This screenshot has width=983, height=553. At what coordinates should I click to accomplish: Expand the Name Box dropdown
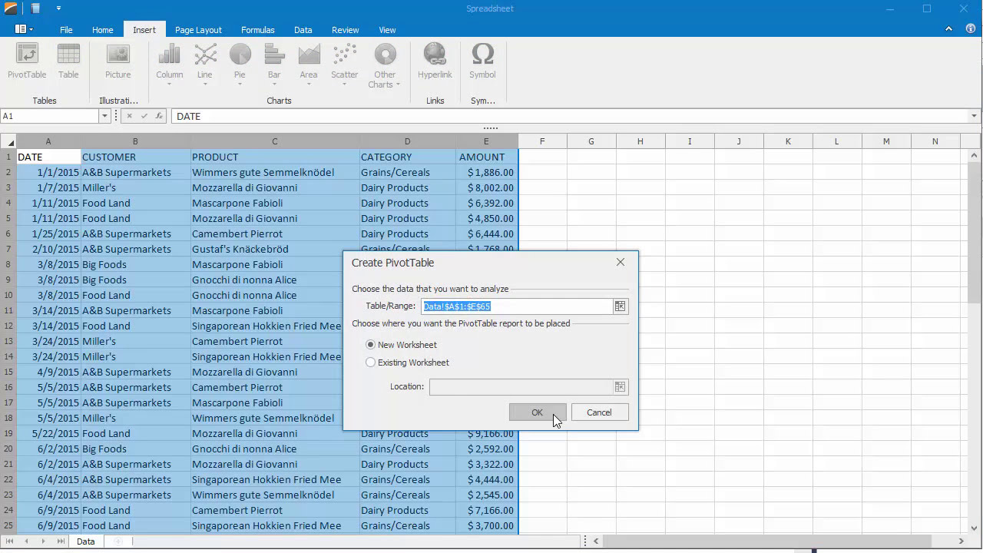(x=104, y=116)
